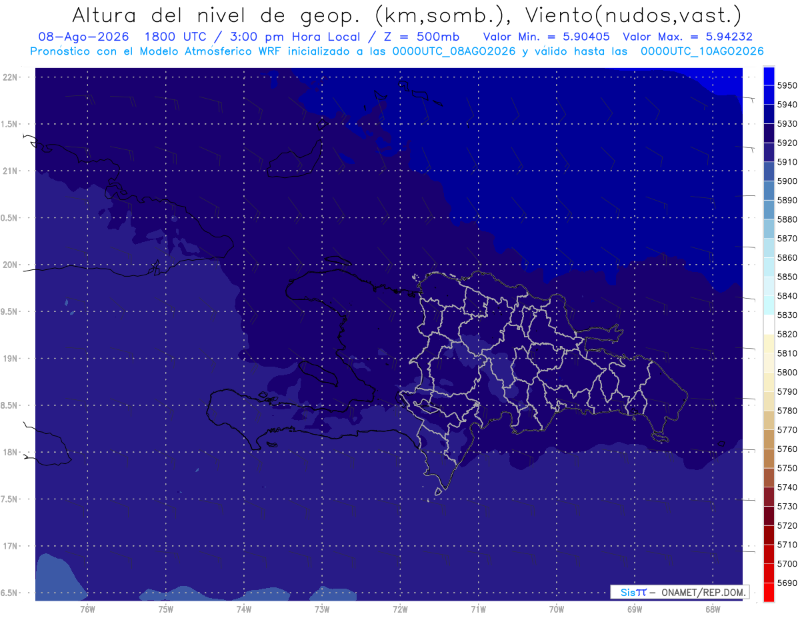Click the '18N' latitude label
The image size is (800, 618).
(10, 452)
